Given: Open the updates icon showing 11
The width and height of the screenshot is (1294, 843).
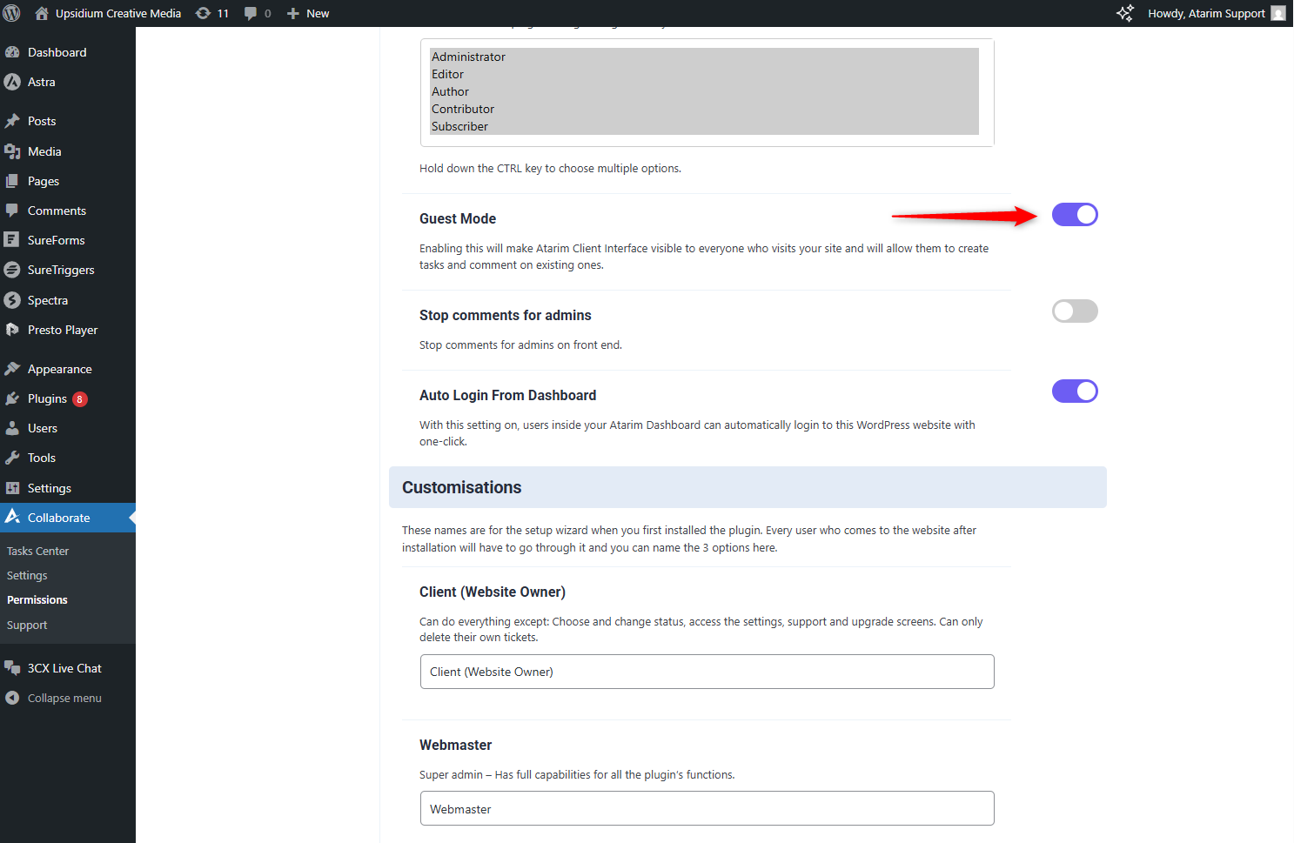Looking at the screenshot, I should point(204,13).
